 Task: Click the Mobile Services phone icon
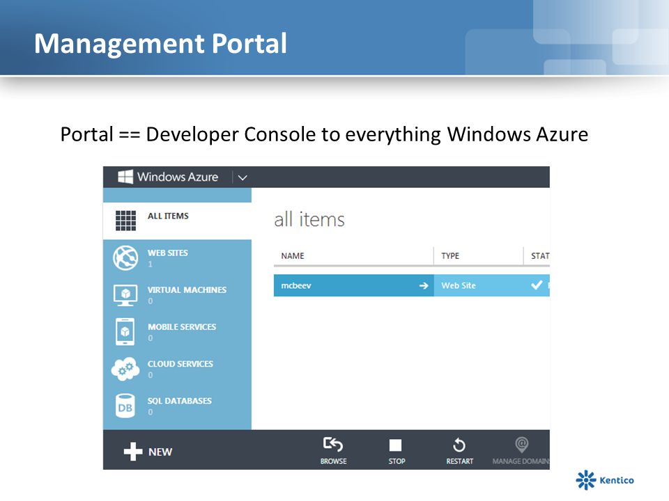tap(125, 331)
